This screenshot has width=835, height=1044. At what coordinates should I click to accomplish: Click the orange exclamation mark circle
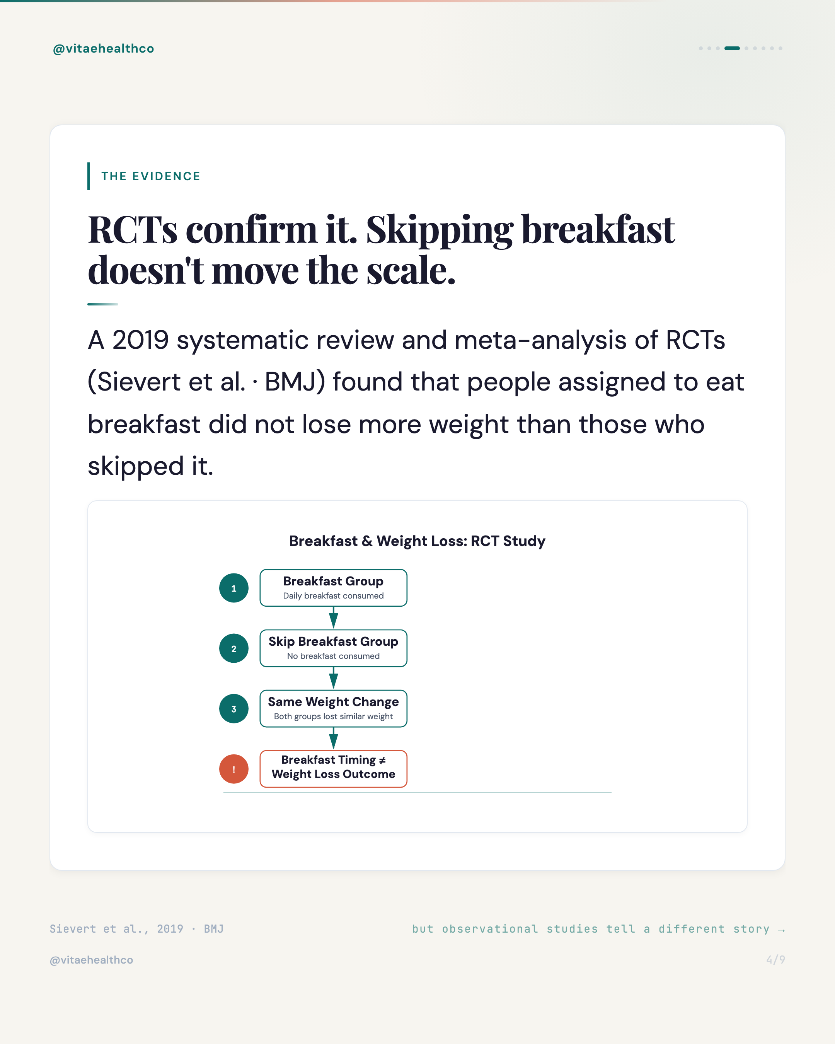pyautogui.click(x=234, y=769)
